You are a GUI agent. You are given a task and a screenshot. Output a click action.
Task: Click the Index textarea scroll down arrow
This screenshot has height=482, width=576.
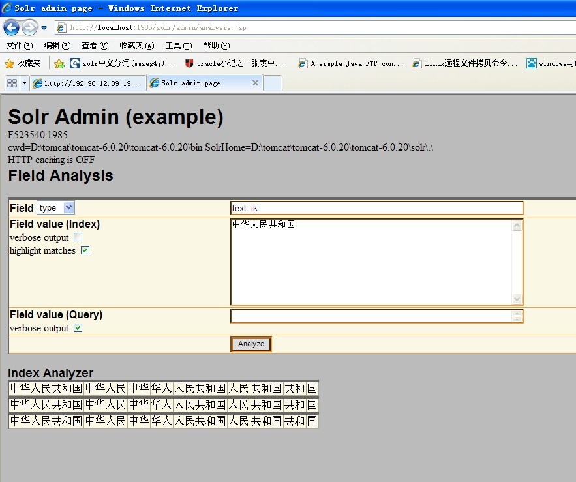517,299
